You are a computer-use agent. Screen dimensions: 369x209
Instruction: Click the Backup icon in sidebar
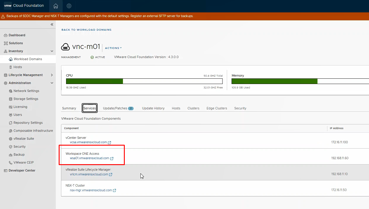11,155
